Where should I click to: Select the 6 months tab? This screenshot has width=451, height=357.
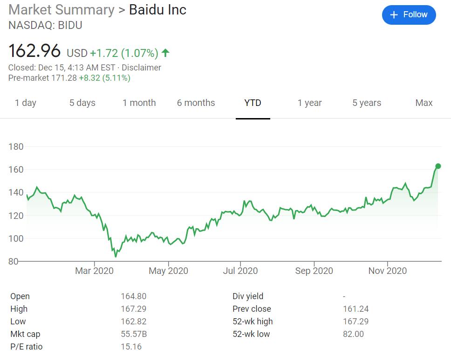point(196,103)
